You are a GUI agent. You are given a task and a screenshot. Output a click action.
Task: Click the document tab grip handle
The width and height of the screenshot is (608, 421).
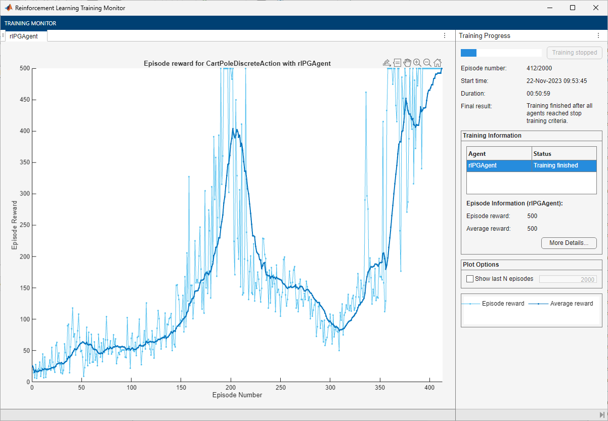3,35
